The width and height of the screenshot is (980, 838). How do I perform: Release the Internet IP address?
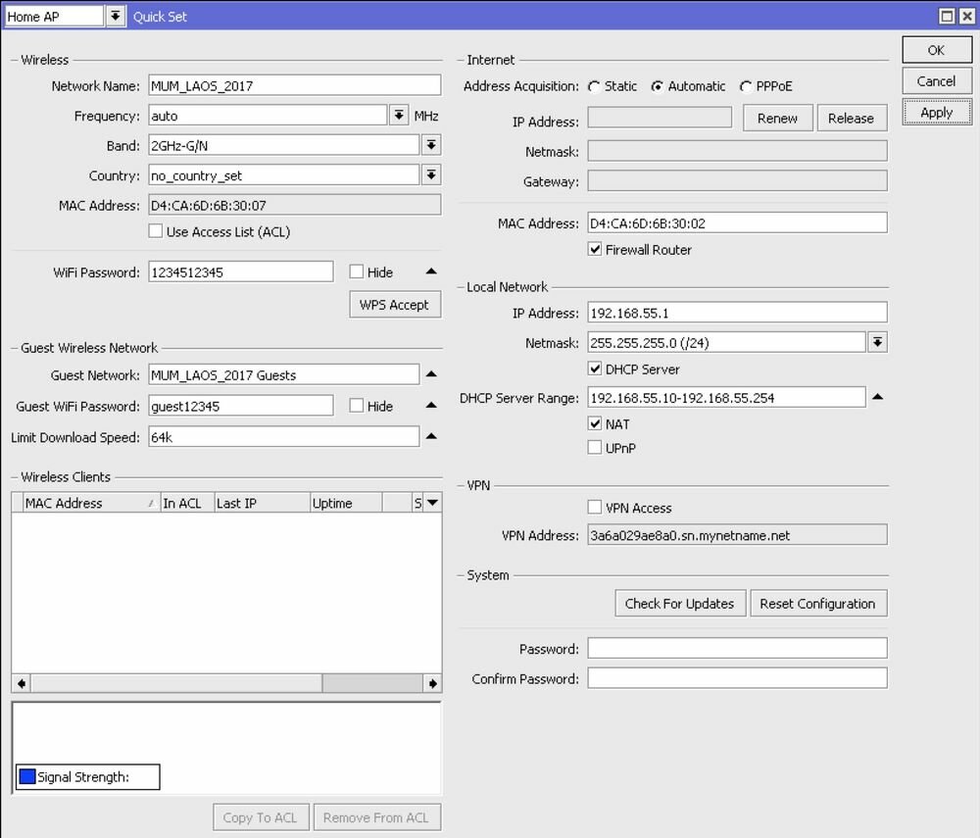click(852, 119)
